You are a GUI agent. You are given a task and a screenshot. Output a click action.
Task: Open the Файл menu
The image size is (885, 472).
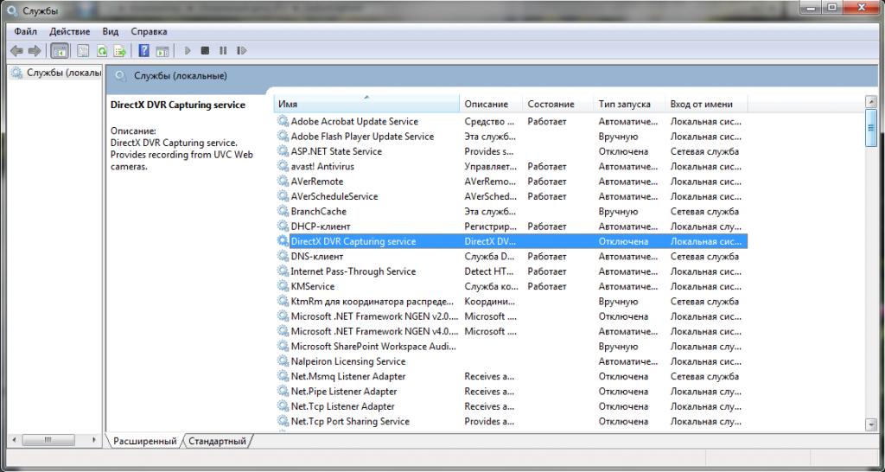(x=25, y=31)
